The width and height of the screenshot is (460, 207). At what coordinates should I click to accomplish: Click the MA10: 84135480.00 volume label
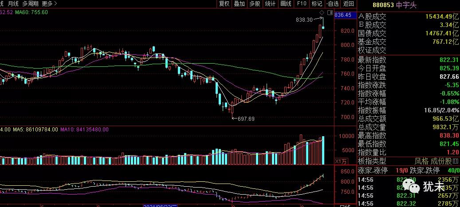coord(84,129)
